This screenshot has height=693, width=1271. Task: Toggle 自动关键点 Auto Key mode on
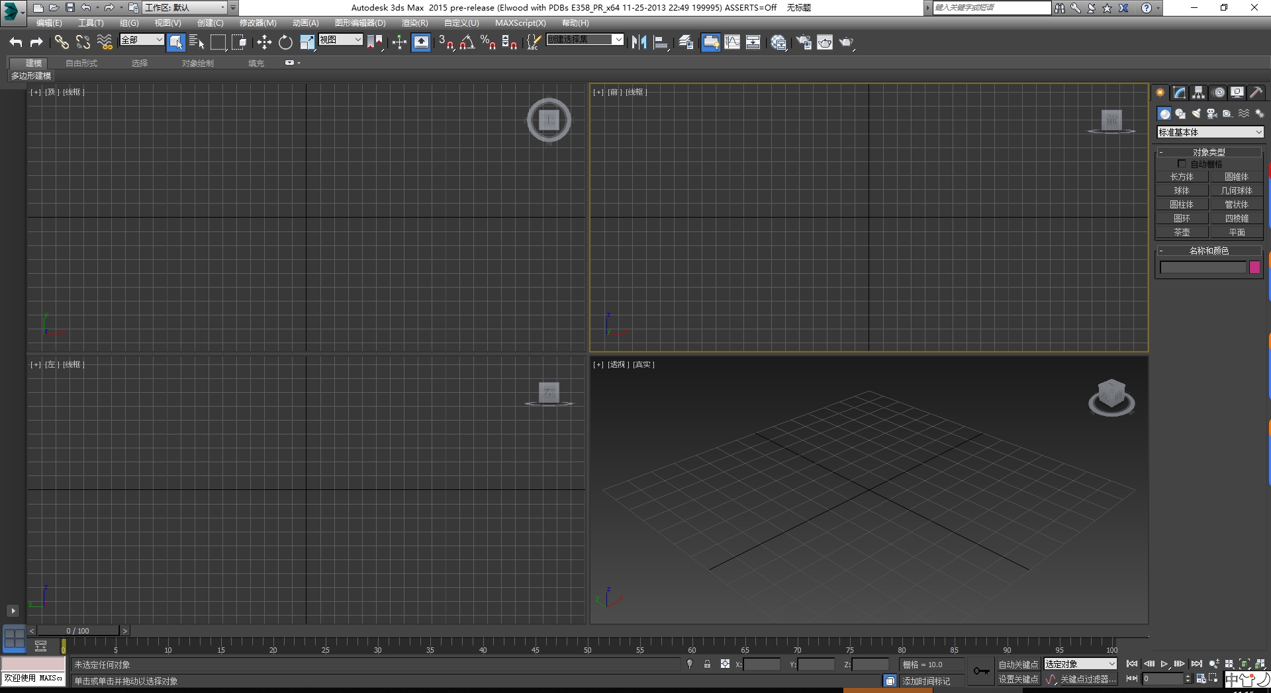click(x=1017, y=664)
